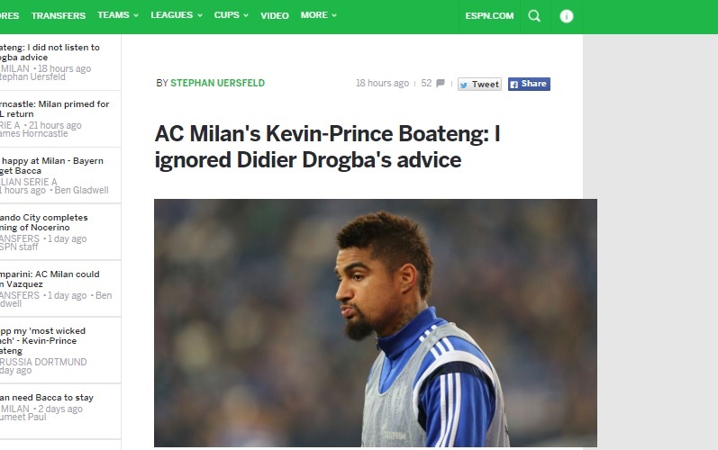
Task: Click the Twitter bird Tweet button
Action: tap(479, 84)
